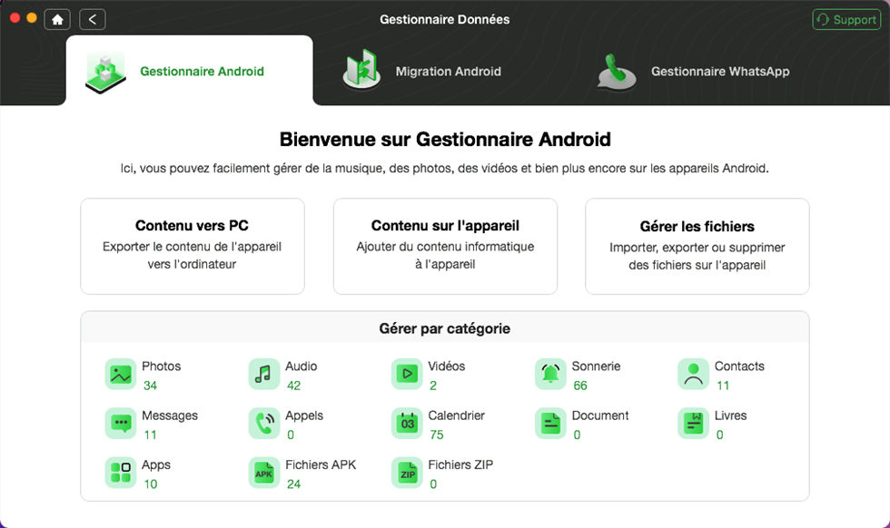890x528 pixels.
Task: Select the Vidéos category icon
Action: (x=408, y=374)
